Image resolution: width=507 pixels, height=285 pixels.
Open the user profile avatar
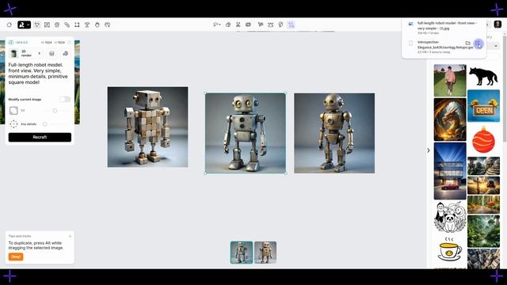497,25
